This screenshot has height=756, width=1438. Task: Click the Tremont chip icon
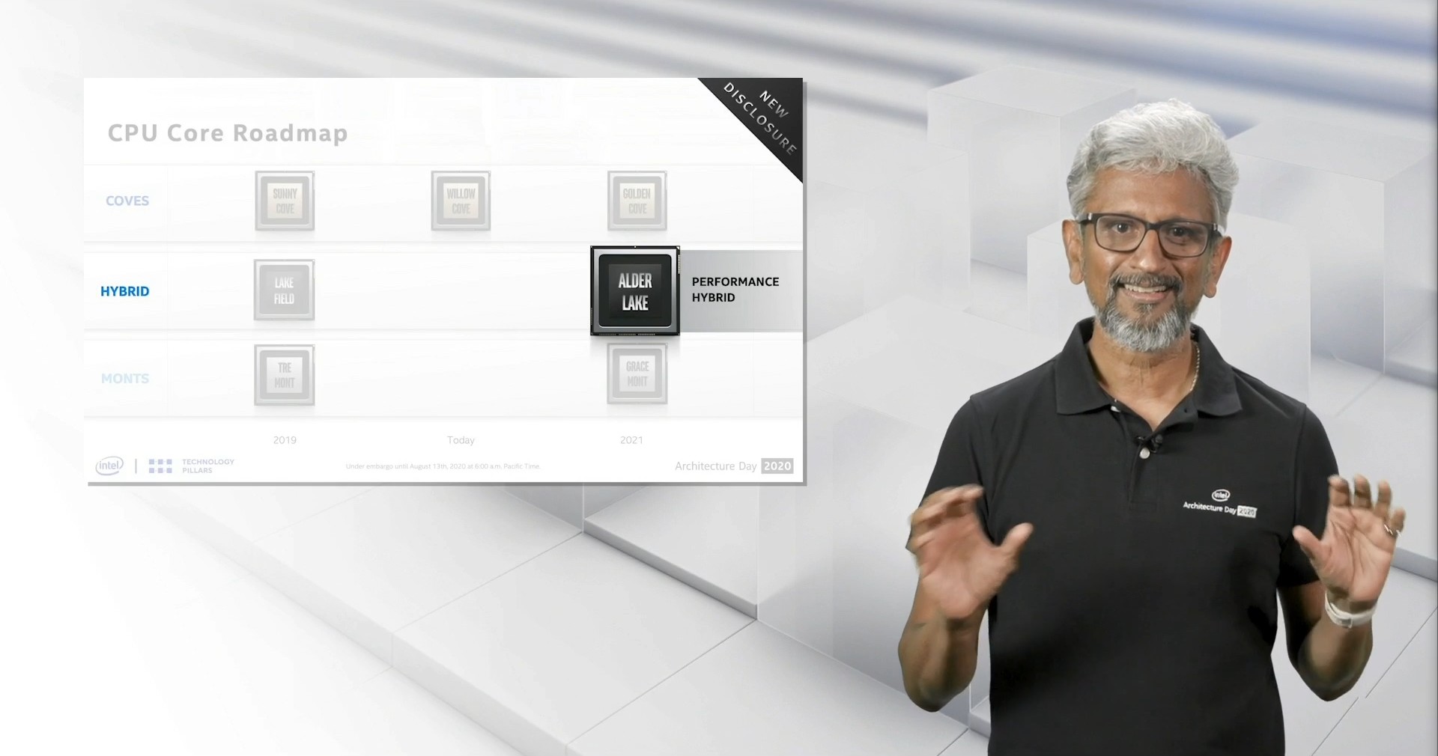coord(284,375)
